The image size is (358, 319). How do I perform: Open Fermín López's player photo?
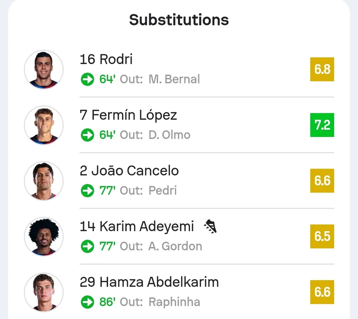44,125
